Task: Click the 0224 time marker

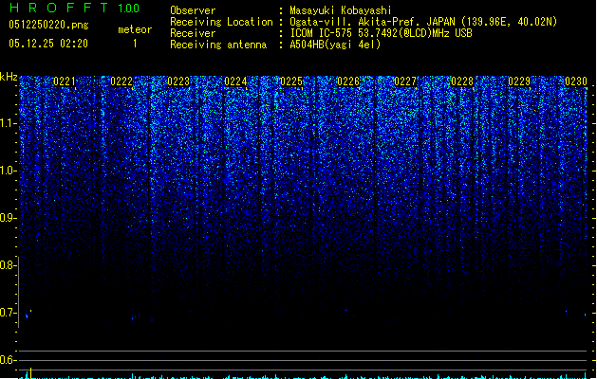Action: tap(235, 81)
